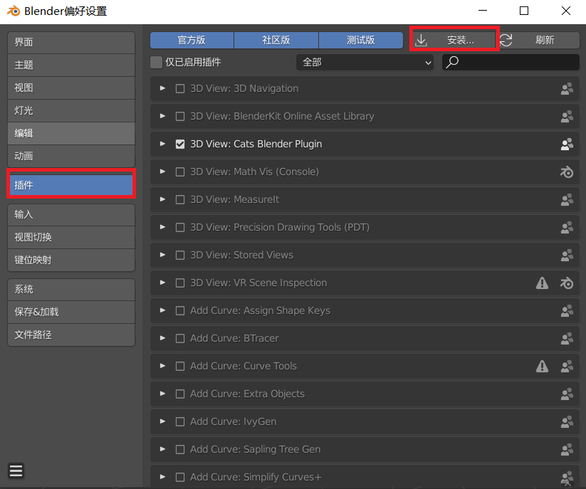
Task: Click community icon on Extra Objects row
Action: pyautogui.click(x=567, y=394)
